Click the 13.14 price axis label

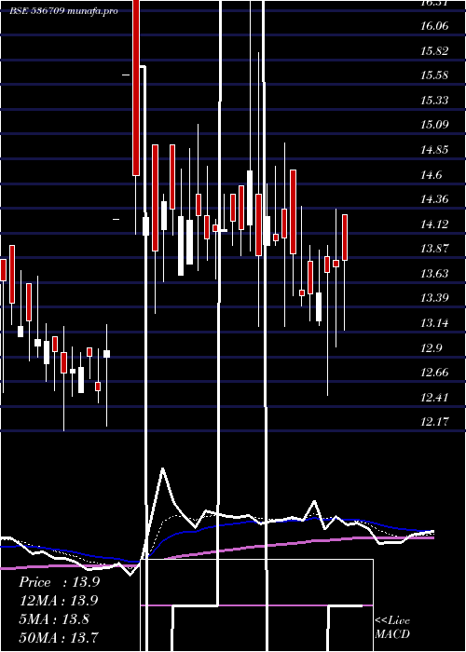click(434, 322)
